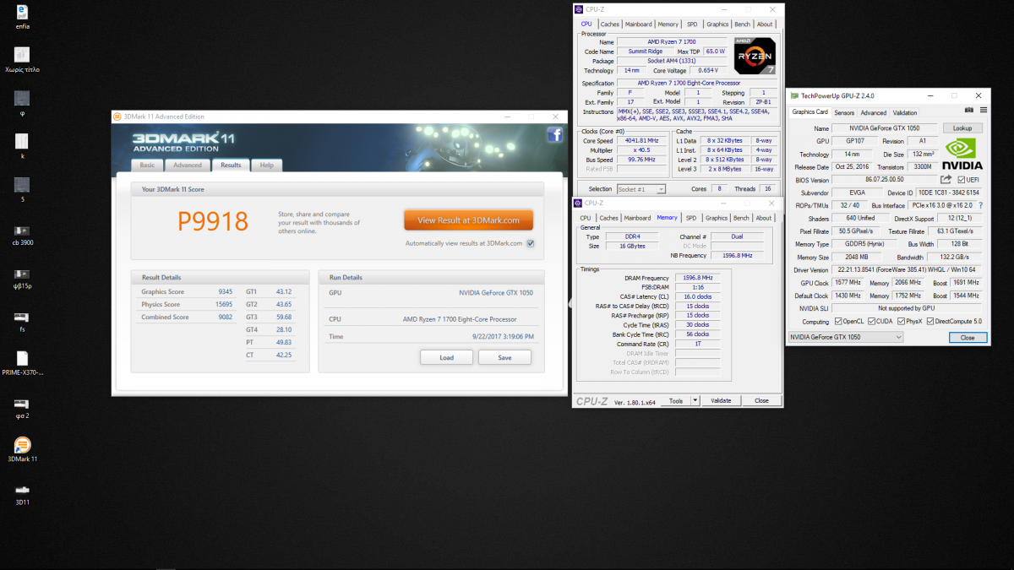Click the CPU-Z title bar icon of top window
Viewport: 1014px width, 570px height.
(x=579, y=9)
